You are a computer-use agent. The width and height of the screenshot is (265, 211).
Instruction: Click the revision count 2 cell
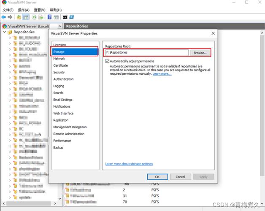coord(124,190)
